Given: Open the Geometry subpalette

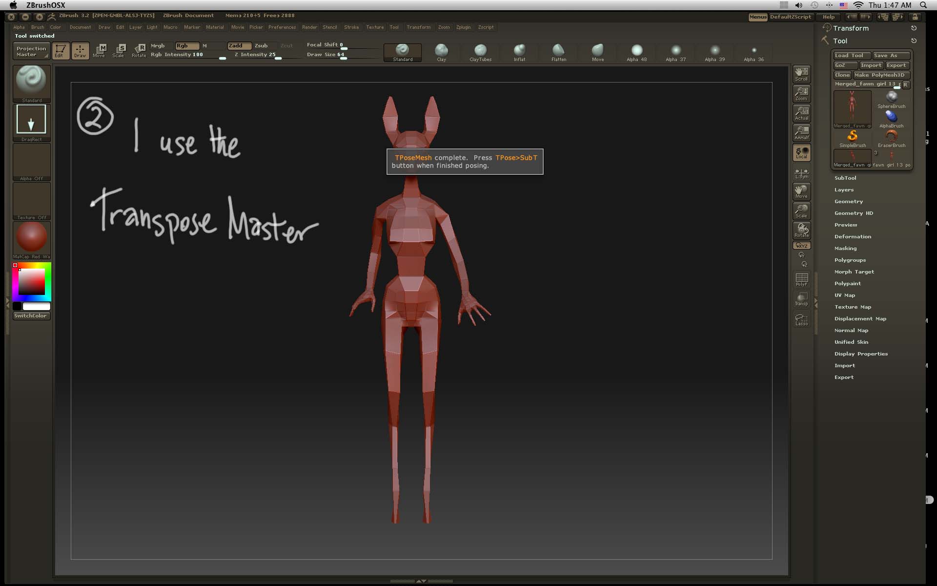Looking at the screenshot, I should 849,202.
